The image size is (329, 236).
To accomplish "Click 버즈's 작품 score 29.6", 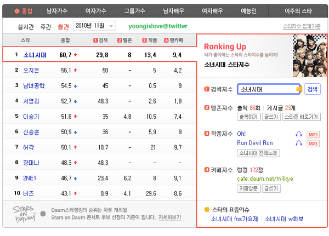I will point(151,194).
